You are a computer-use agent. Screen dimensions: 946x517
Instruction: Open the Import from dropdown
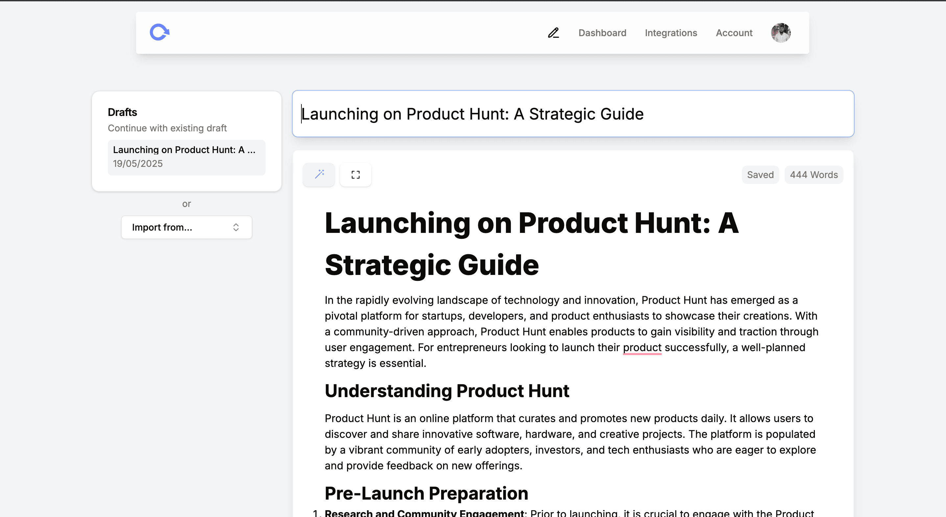tap(186, 227)
